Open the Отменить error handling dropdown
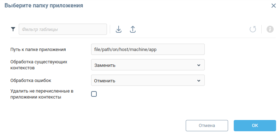Viewport: 280px width, 133px height. point(148,80)
